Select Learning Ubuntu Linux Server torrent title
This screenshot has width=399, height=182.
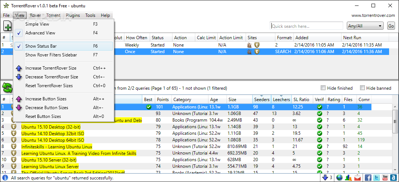[x=50, y=167]
